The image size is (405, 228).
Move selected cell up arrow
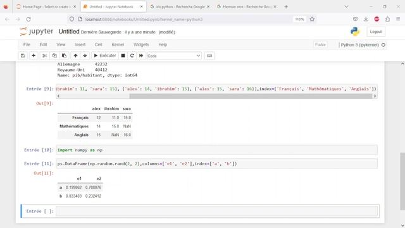click(x=75, y=56)
